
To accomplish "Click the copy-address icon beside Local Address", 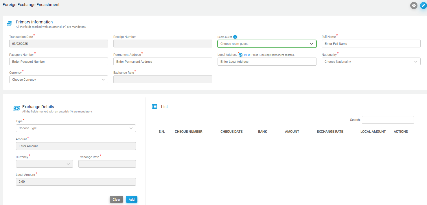I will (x=240, y=55).
